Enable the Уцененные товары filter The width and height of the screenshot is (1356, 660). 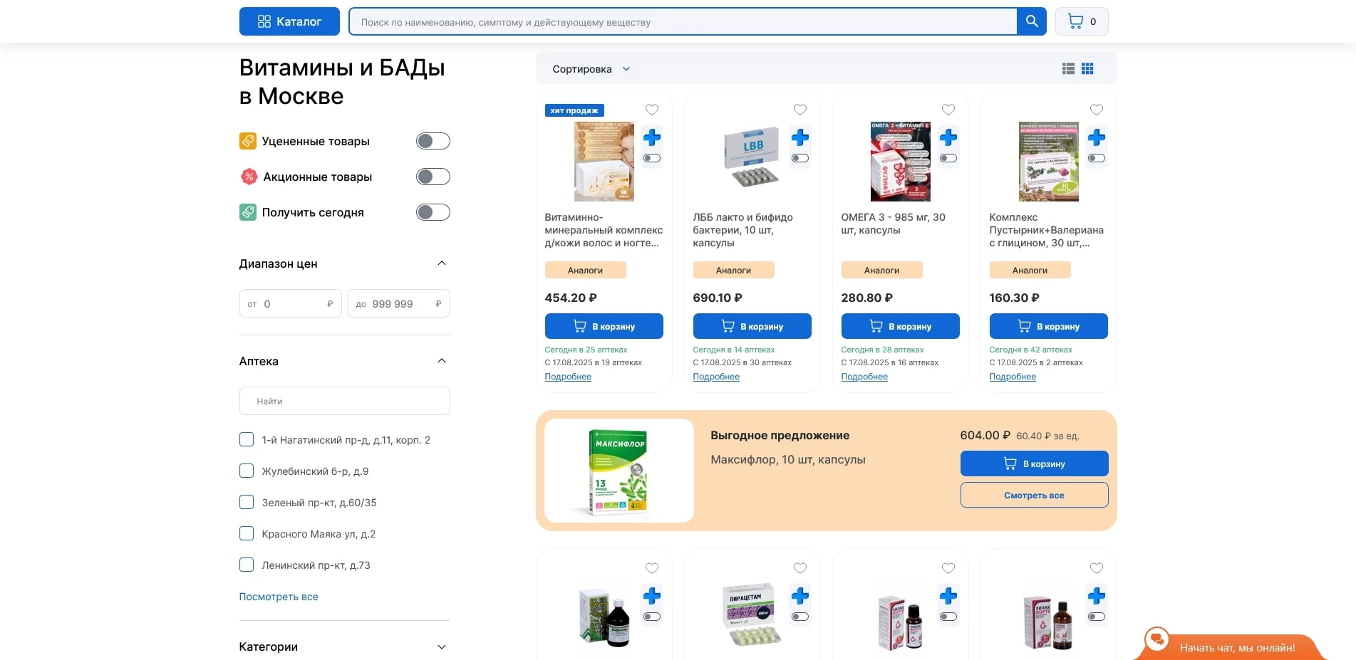(432, 141)
